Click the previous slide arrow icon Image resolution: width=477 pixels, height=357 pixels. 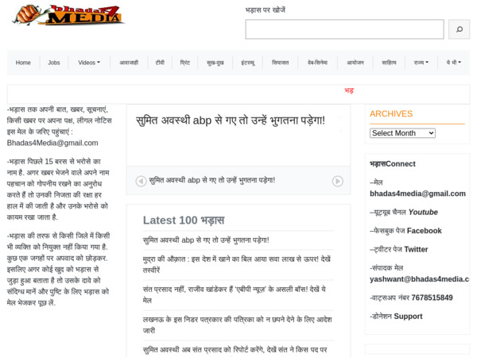(x=141, y=181)
